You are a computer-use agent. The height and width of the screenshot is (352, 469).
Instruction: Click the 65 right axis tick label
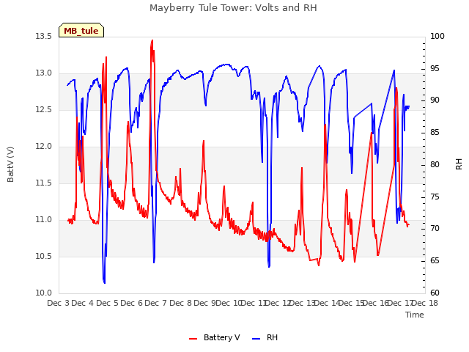435,261
